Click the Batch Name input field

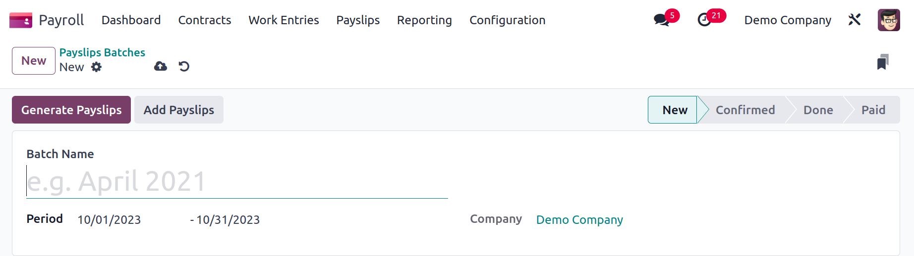(x=237, y=181)
